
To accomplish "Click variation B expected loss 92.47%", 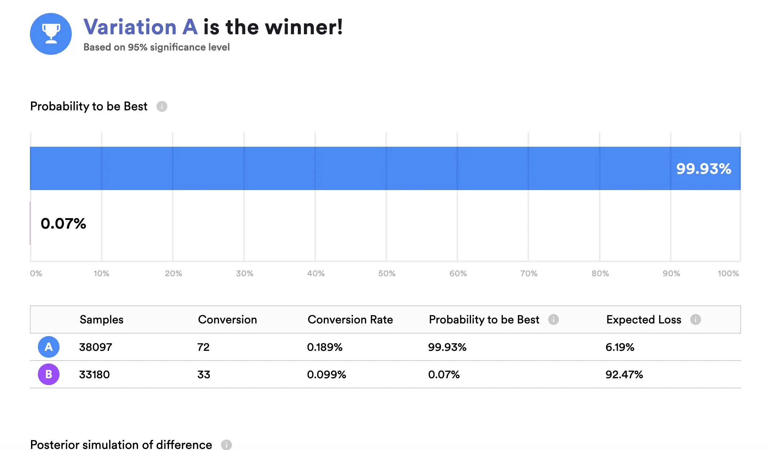I will point(624,375).
